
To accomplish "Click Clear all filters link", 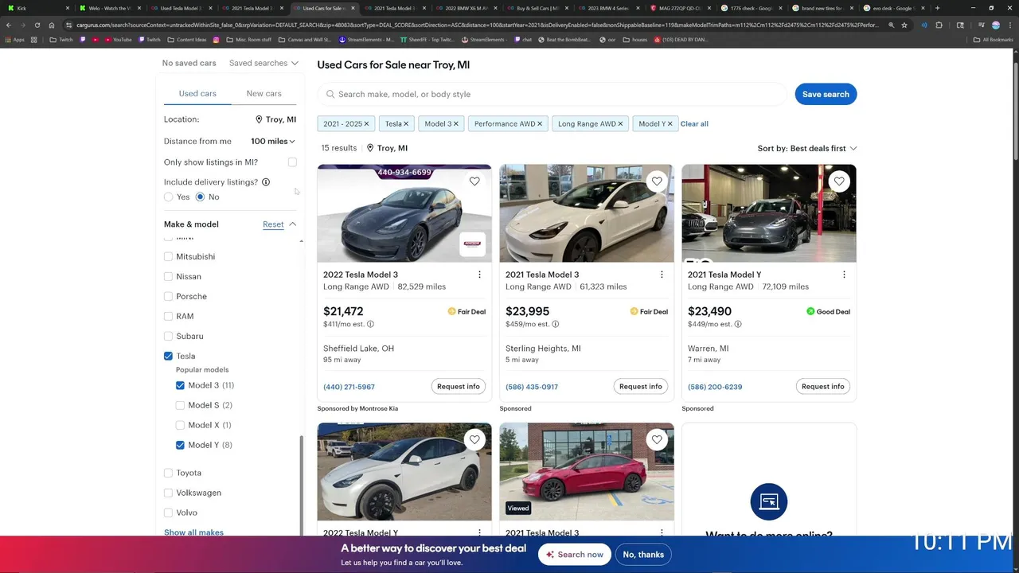I will (694, 124).
